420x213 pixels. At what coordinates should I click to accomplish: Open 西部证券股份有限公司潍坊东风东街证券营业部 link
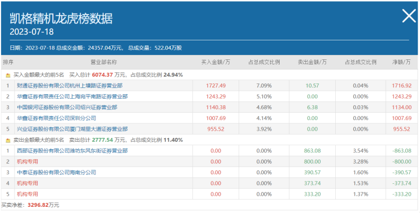(x=72, y=151)
